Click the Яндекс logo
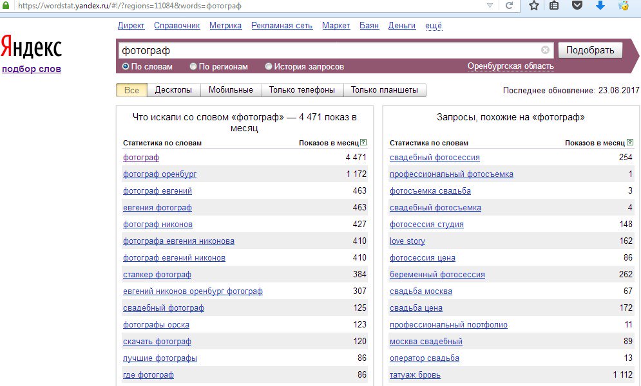This screenshot has width=641, height=386. [x=31, y=47]
